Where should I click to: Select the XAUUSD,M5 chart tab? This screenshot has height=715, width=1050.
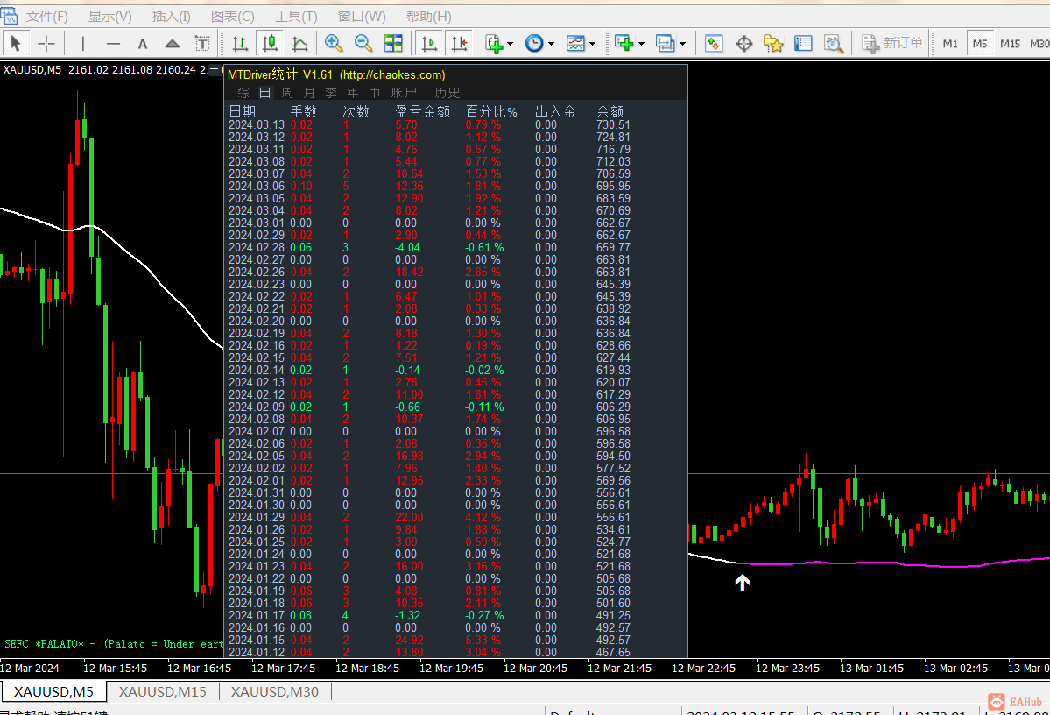click(x=53, y=691)
